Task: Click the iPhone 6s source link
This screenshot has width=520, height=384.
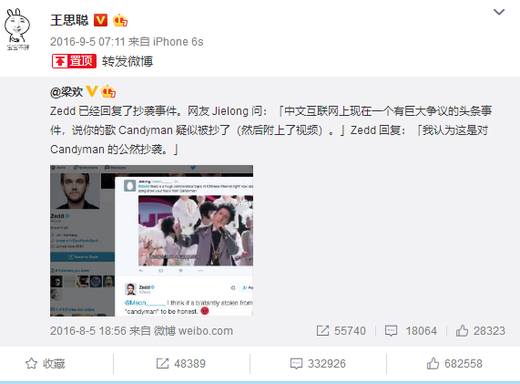Action: (178, 42)
